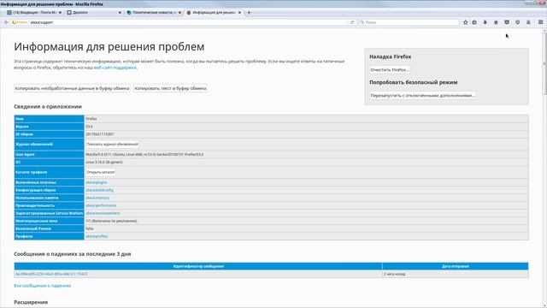Switch to the Входящие - Почта tab
547x308 pixels.
pos(34,13)
